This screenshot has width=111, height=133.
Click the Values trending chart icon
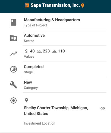tap(14, 54)
